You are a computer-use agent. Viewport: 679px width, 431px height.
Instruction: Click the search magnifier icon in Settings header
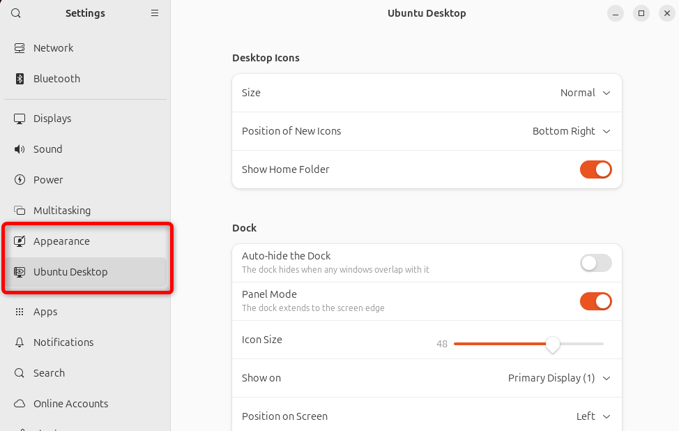coord(16,13)
